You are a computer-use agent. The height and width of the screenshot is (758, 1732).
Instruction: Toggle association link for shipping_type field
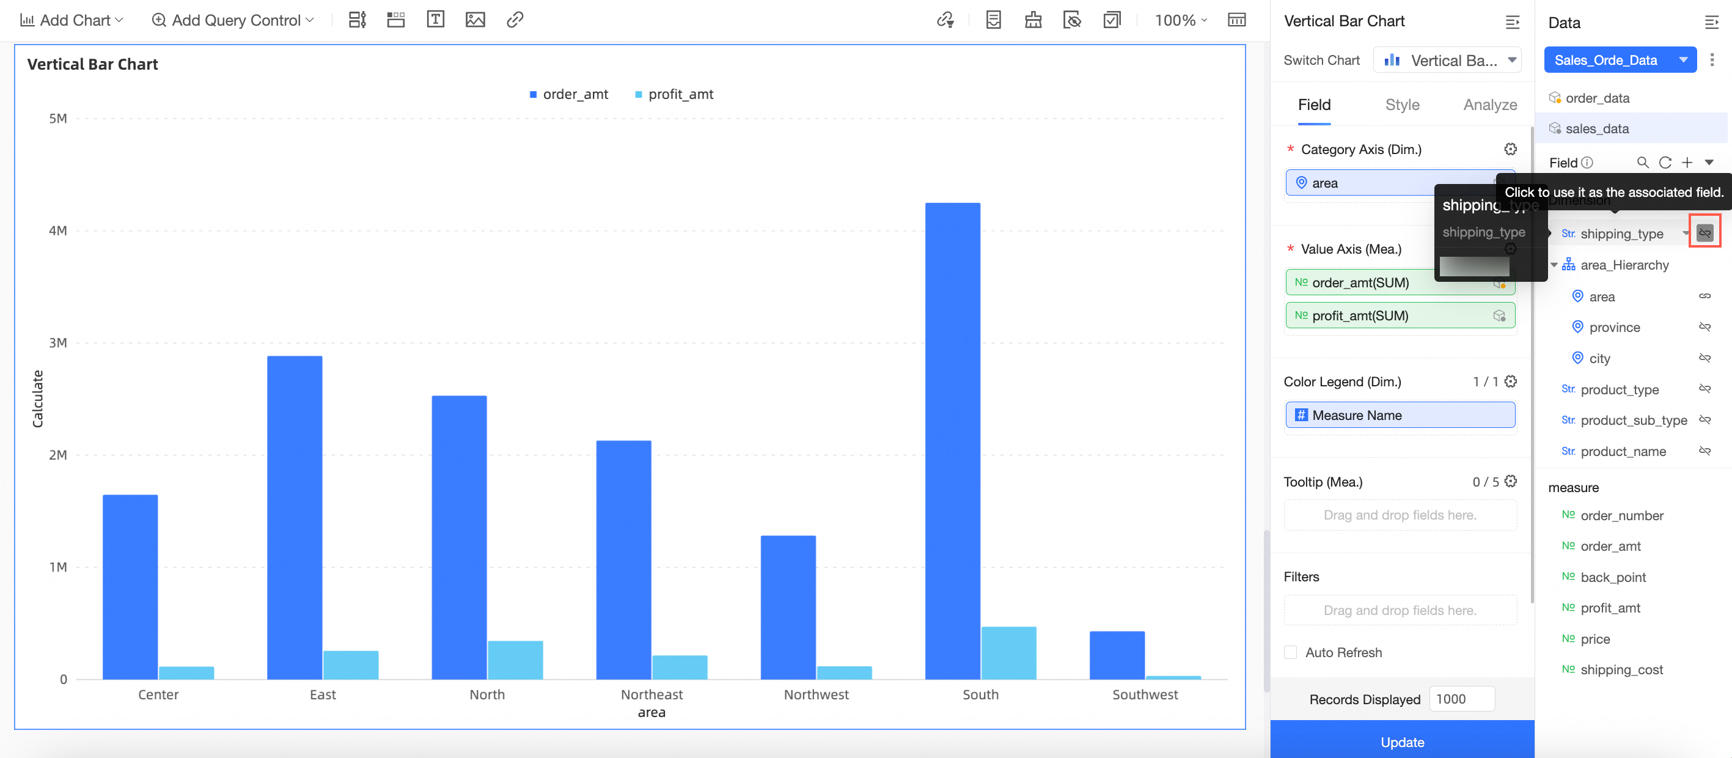click(1704, 234)
